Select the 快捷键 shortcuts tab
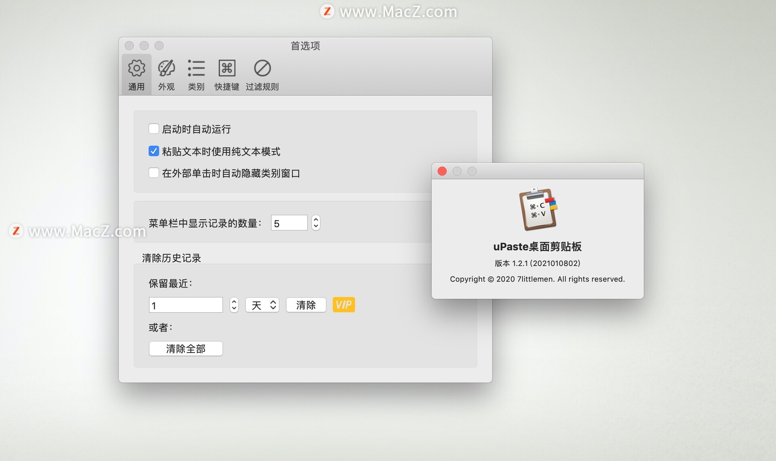Viewport: 776px width, 461px height. click(227, 75)
